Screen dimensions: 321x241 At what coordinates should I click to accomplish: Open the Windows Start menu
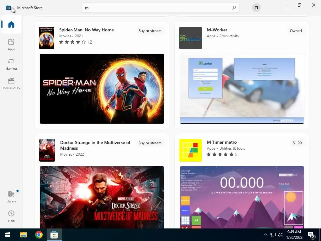point(8,235)
